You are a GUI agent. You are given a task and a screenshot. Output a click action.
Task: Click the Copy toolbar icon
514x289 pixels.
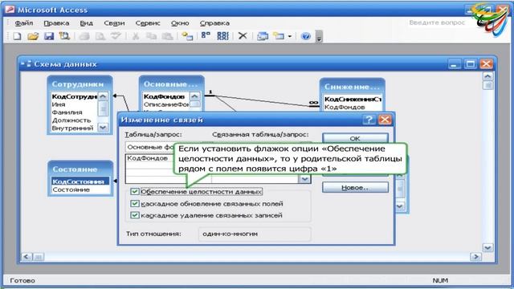coord(151,36)
